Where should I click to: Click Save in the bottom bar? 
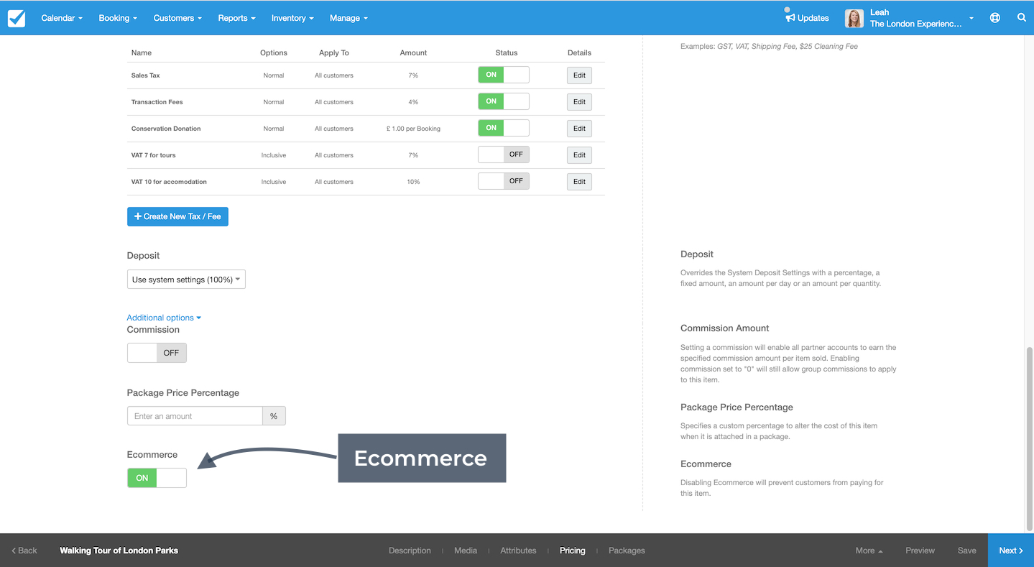967,550
